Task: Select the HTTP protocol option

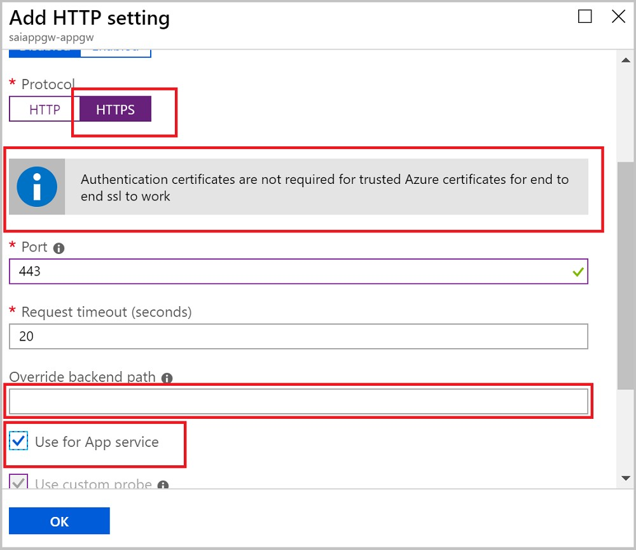Action: pos(45,109)
